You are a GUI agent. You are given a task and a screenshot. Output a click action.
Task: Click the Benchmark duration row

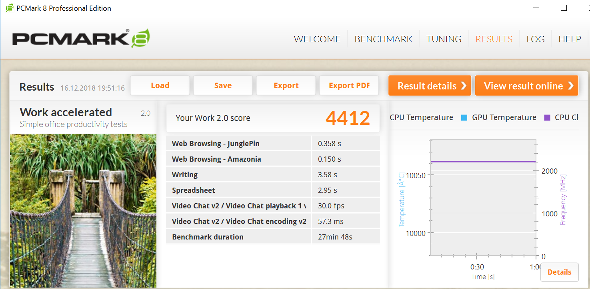coord(273,237)
